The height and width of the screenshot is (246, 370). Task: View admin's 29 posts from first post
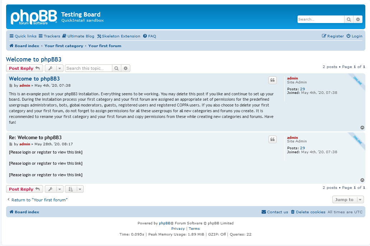[x=303, y=89]
